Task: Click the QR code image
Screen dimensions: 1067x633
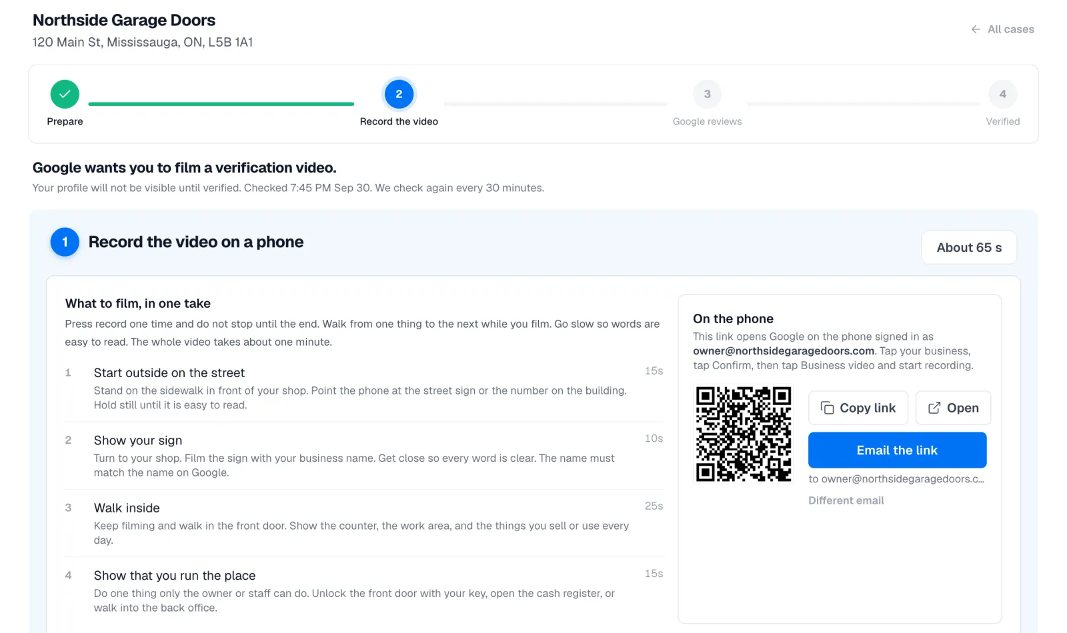Action: (744, 434)
